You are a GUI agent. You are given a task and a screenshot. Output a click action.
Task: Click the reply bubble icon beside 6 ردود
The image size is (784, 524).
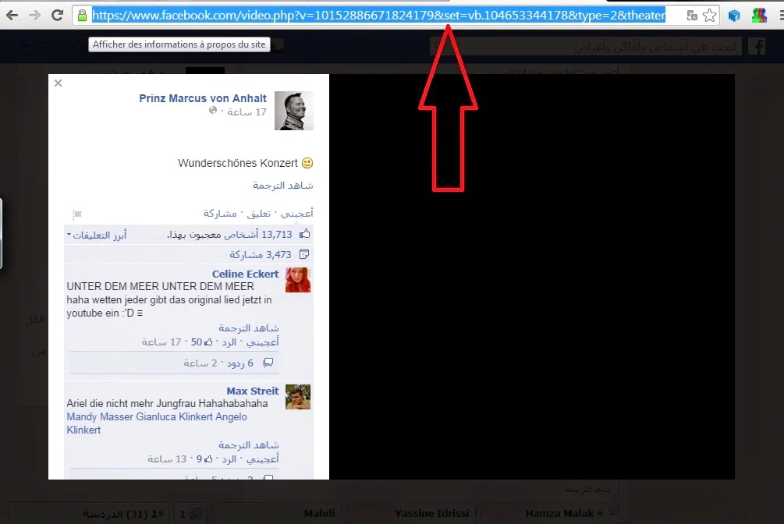[268, 363]
